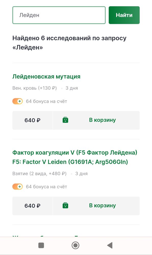
Task: Click the 640 ₽ price of the first test
Action: click(32, 120)
